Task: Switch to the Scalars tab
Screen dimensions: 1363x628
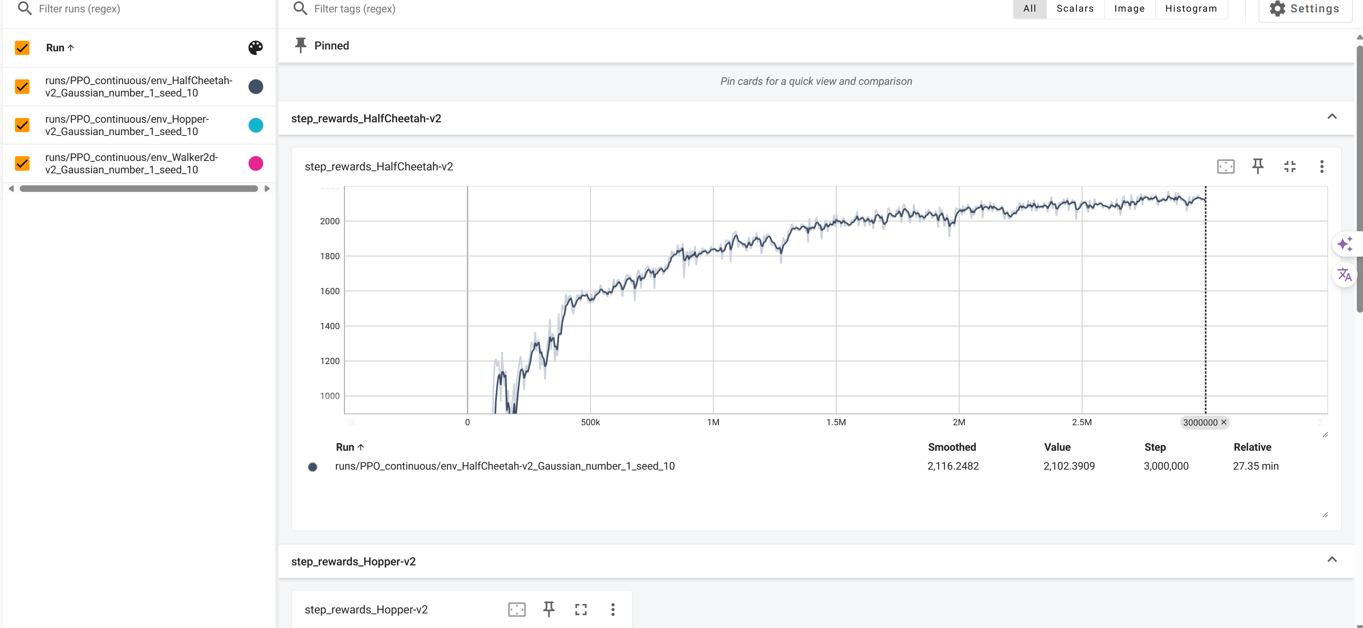Action: tap(1075, 8)
